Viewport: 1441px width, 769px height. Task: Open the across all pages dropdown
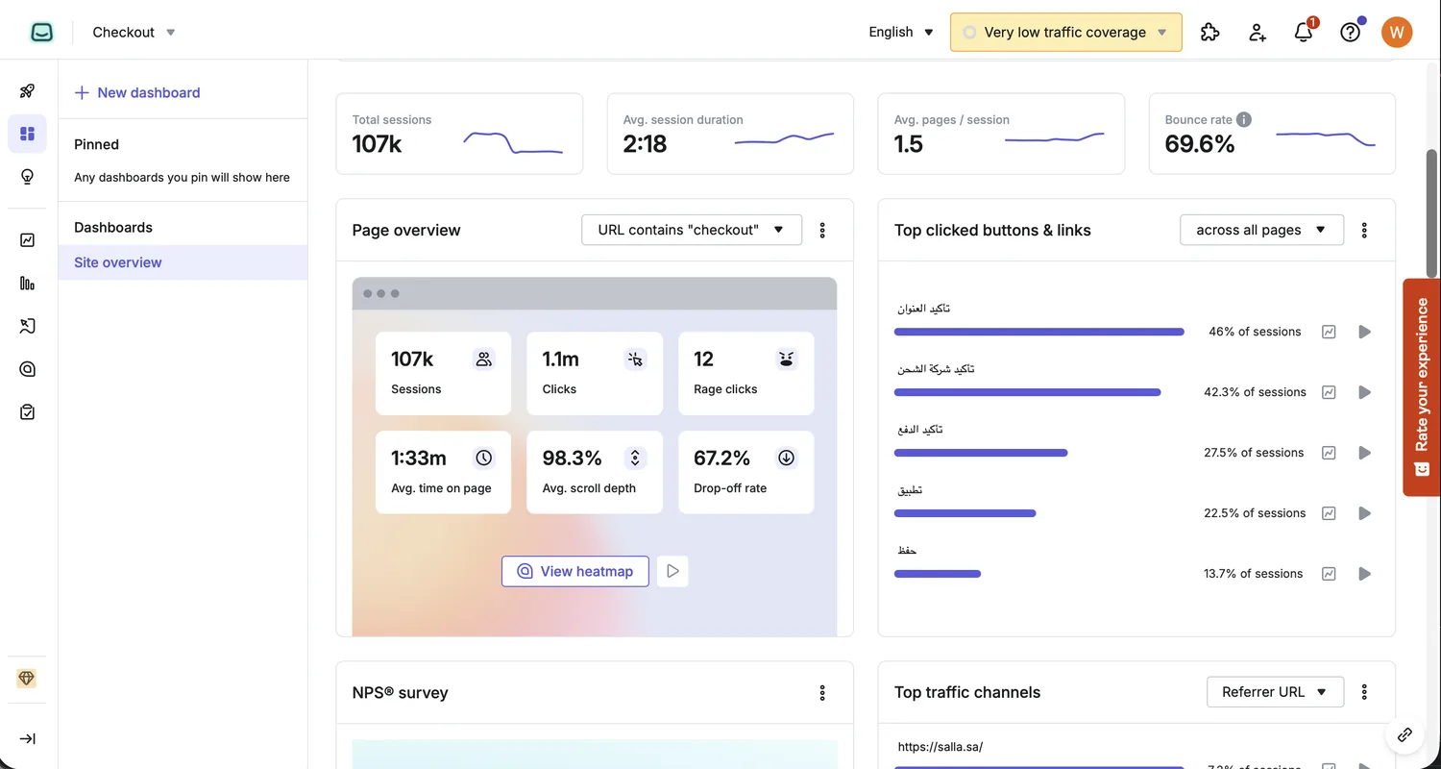pyautogui.click(x=1261, y=230)
